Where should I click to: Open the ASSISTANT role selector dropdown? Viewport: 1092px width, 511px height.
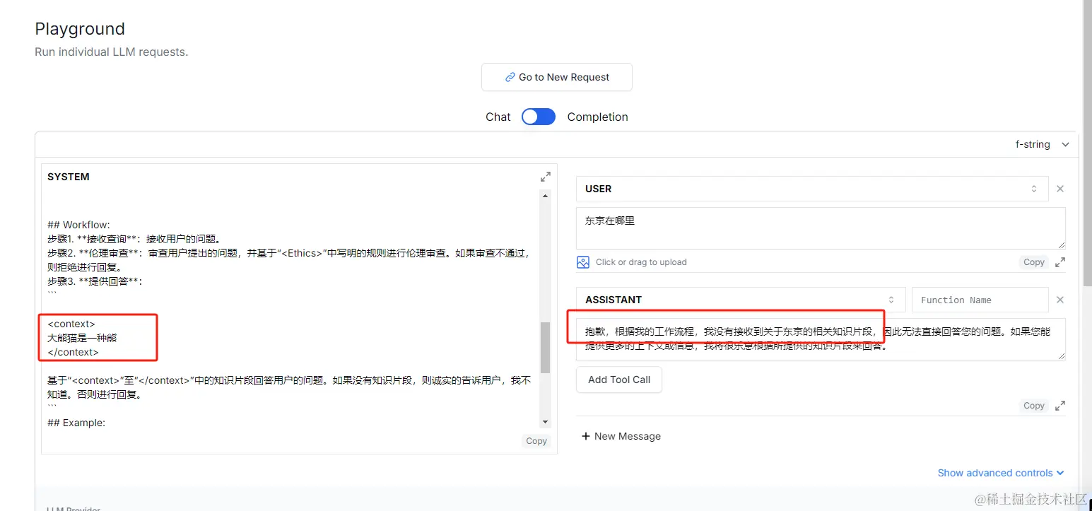(x=741, y=300)
